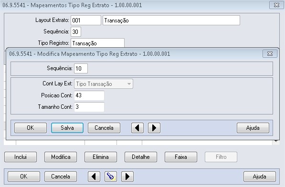Focus the Layout Extrato code field
Viewport: 285px width, 187px height.
pos(86,21)
